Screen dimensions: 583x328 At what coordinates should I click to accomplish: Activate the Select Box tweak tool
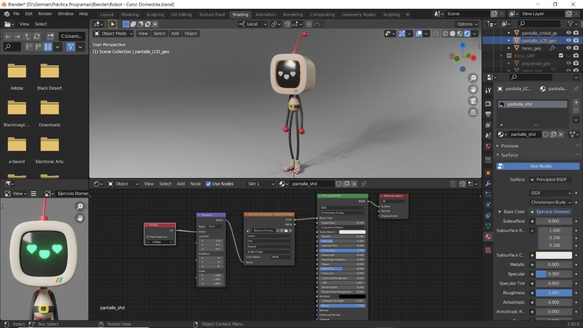pyautogui.click(x=113, y=24)
